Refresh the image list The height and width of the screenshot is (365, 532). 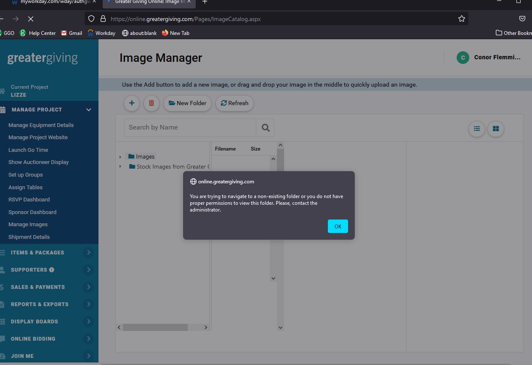pos(234,103)
